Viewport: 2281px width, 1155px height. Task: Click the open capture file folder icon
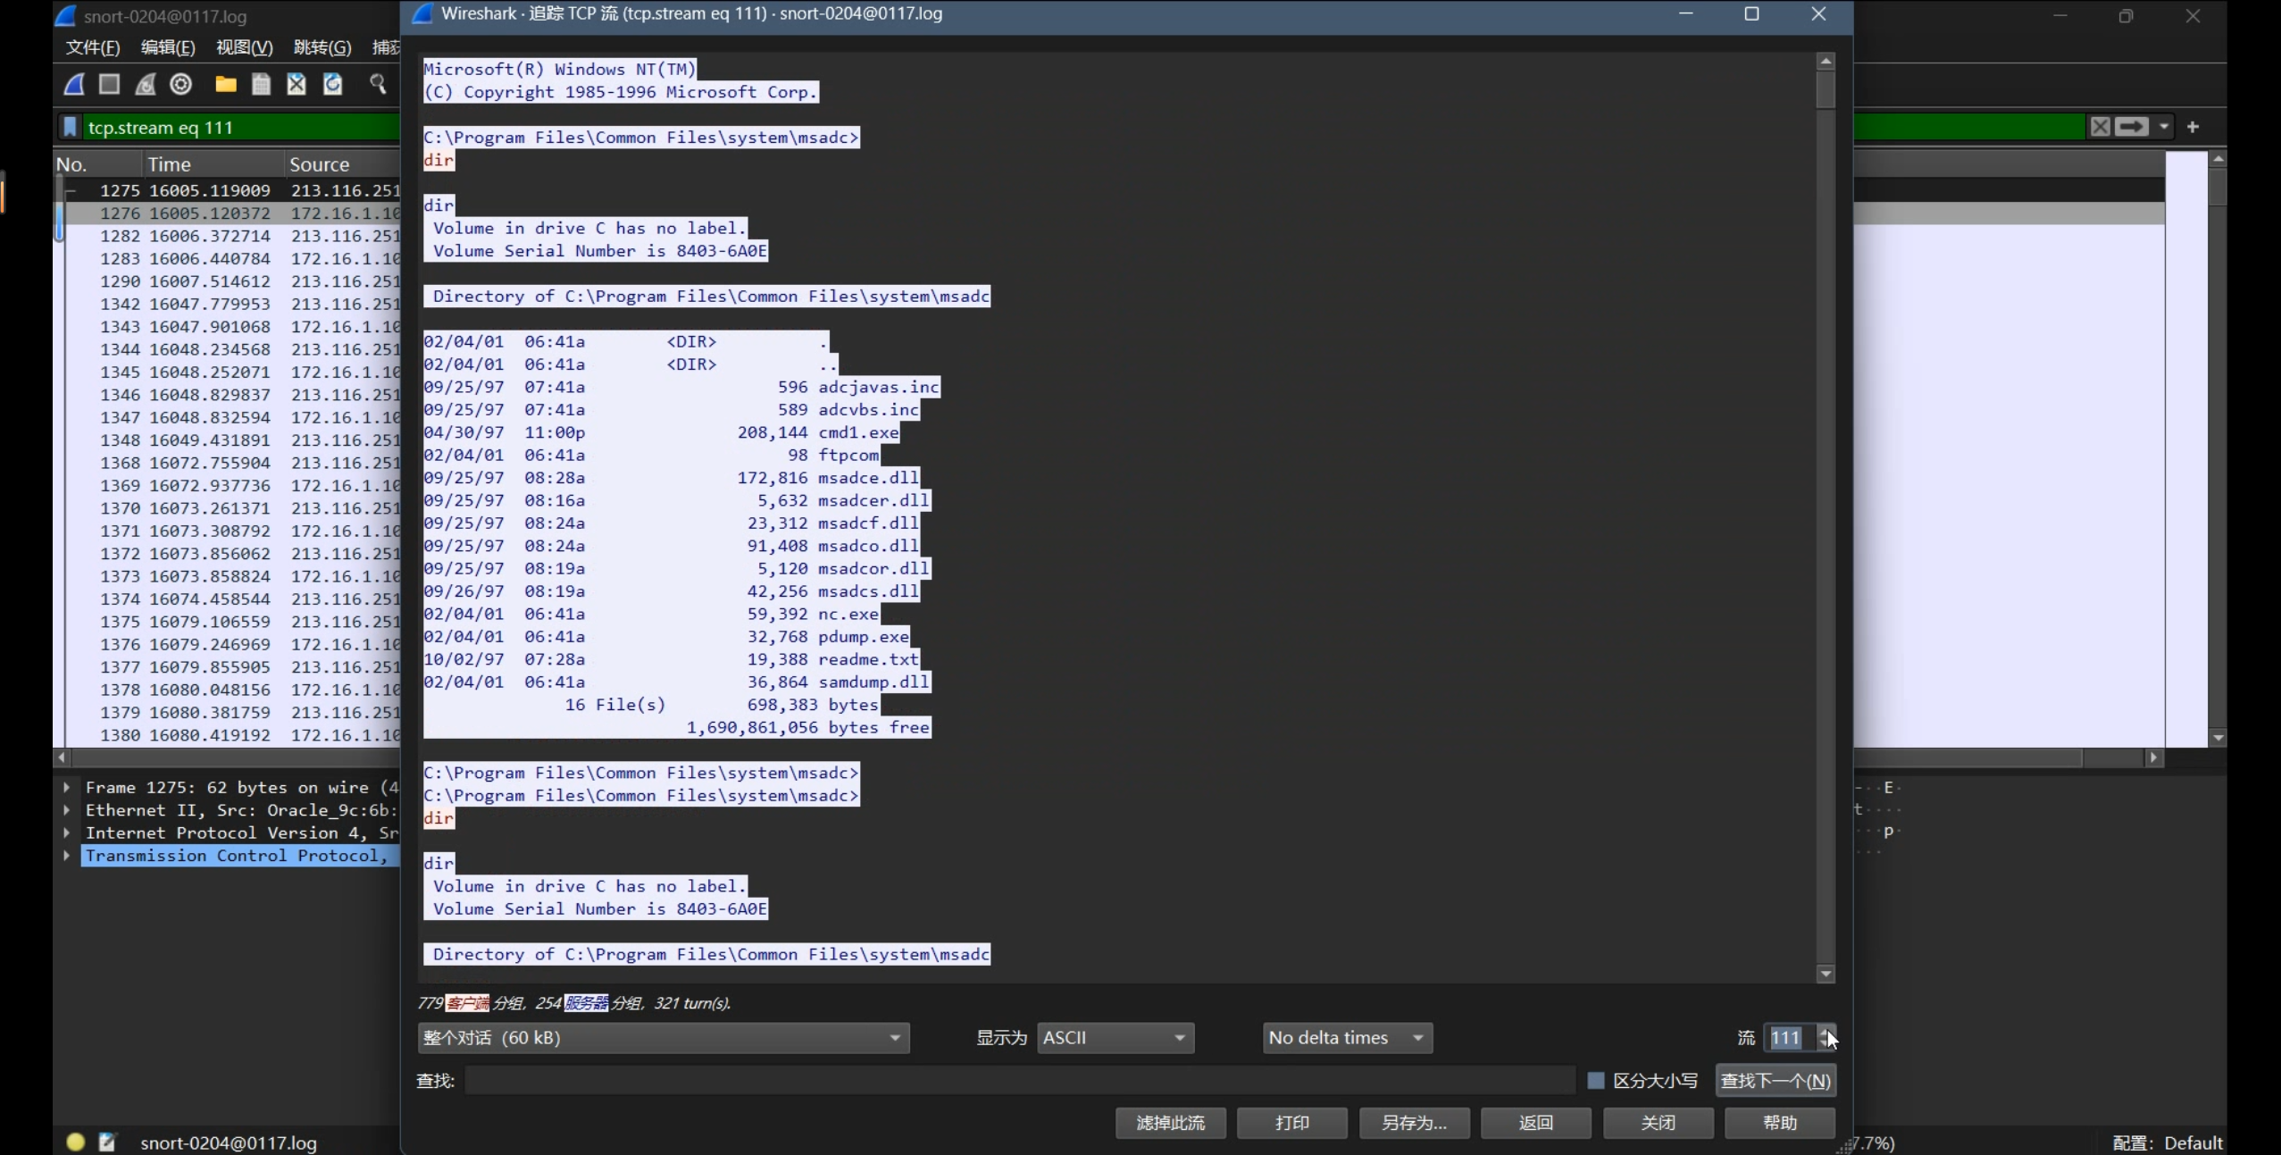[x=226, y=84]
